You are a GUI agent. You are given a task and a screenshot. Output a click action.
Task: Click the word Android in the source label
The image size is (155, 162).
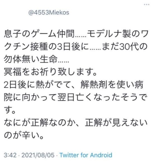coord(101,155)
